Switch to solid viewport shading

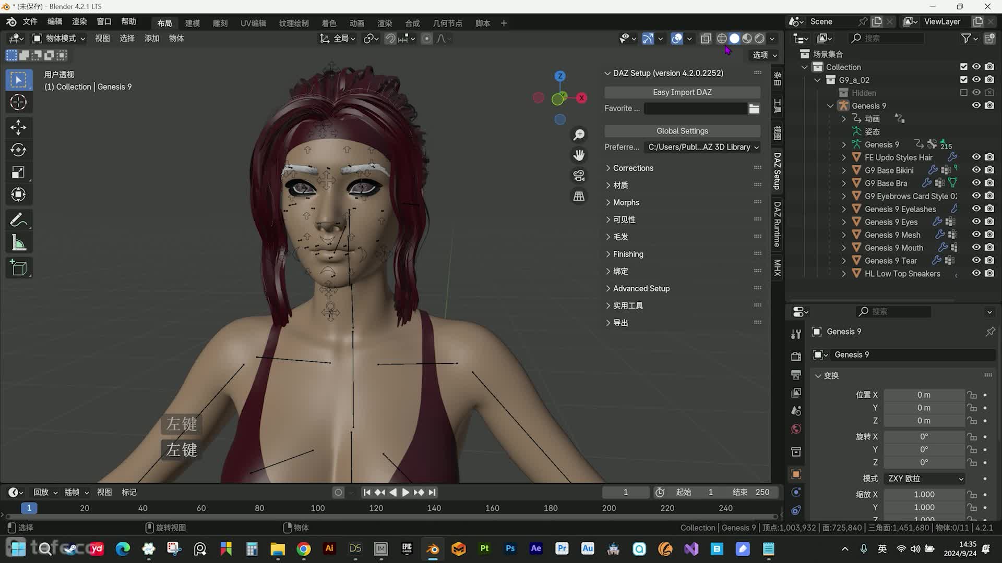(x=734, y=39)
